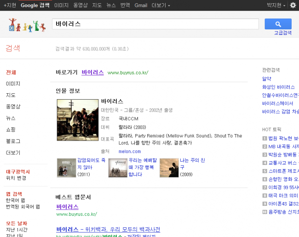This screenshot has width=299, height=237.
Task: Select 뉴스 in the left sidebar
Action: [x=11, y=118]
